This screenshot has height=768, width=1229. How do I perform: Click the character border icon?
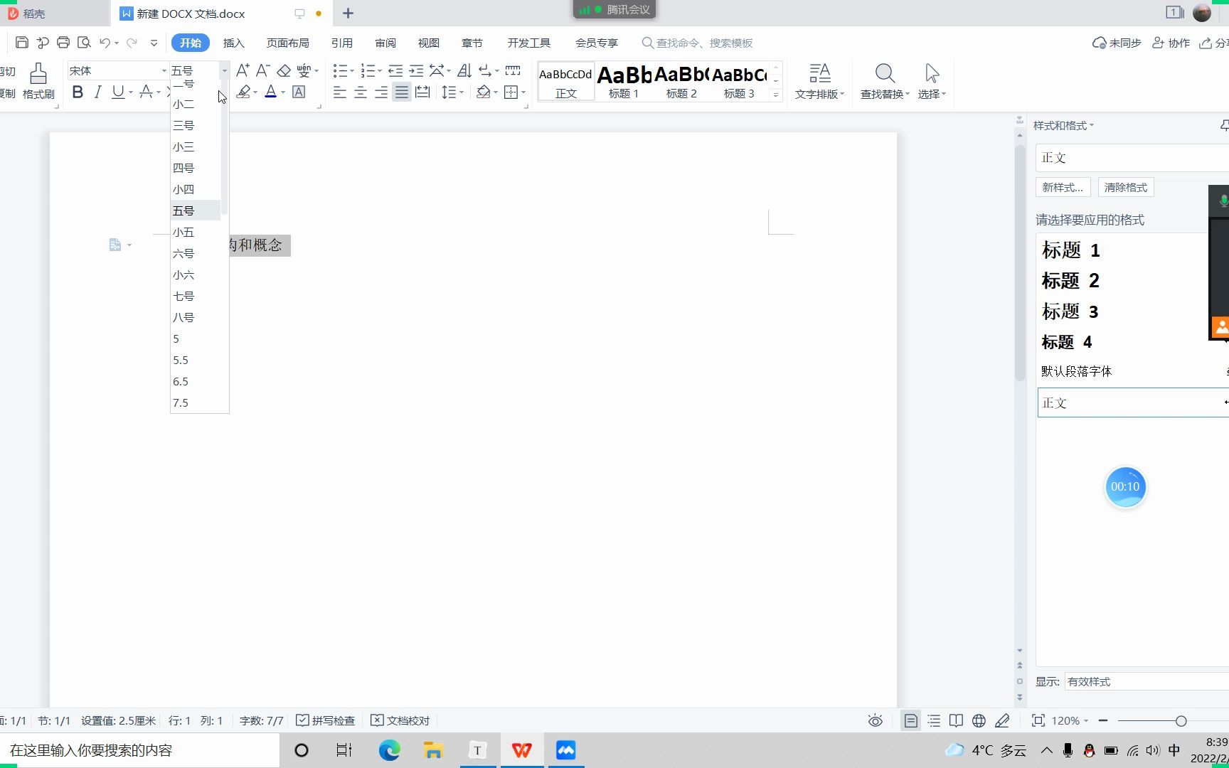coord(299,92)
